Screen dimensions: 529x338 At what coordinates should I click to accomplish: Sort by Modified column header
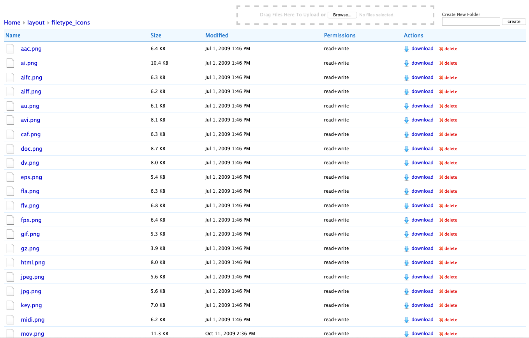pos(217,35)
